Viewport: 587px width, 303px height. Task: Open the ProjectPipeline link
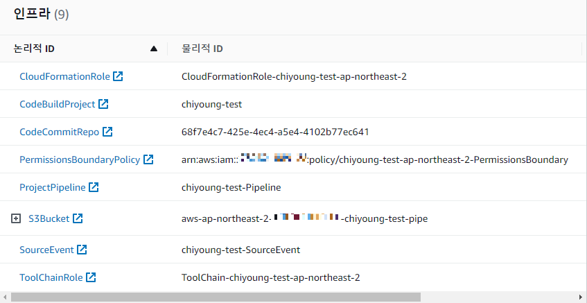(x=53, y=187)
